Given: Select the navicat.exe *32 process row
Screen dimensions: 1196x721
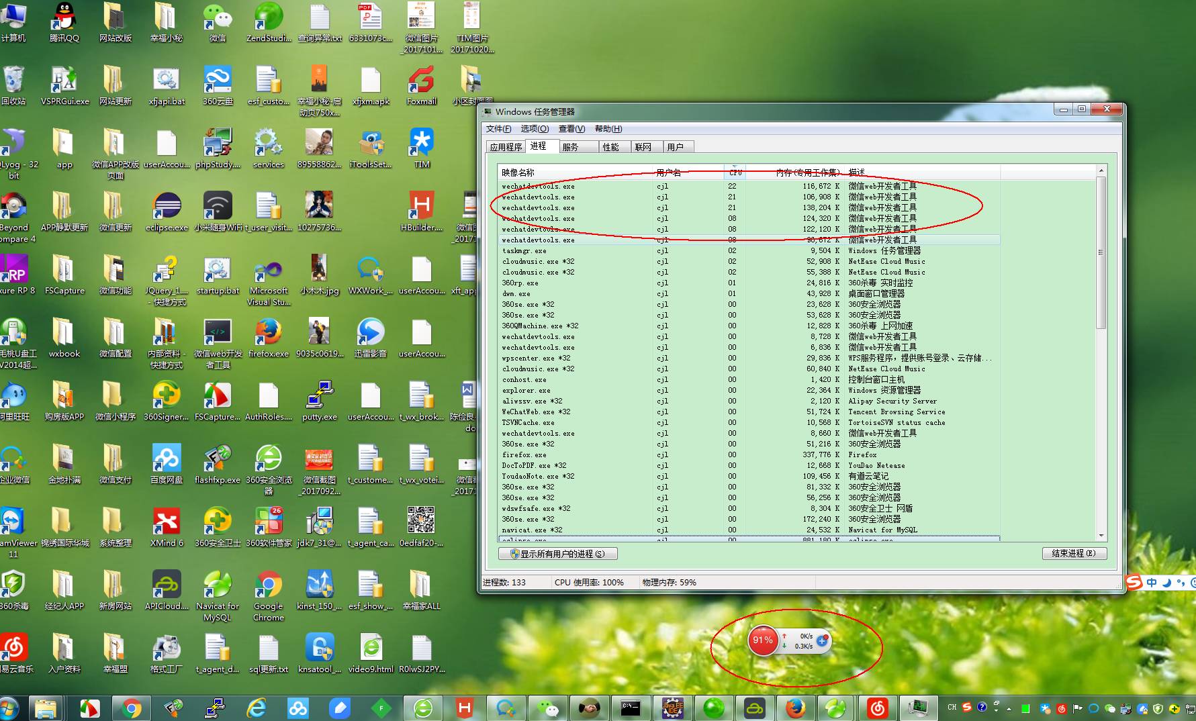Looking at the screenshot, I should (749, 530).
